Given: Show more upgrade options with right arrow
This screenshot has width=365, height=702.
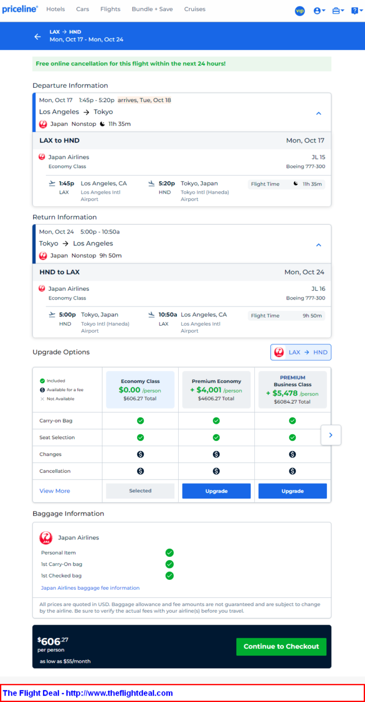Looking at the screenshot, I should click(x=331, y=435).
